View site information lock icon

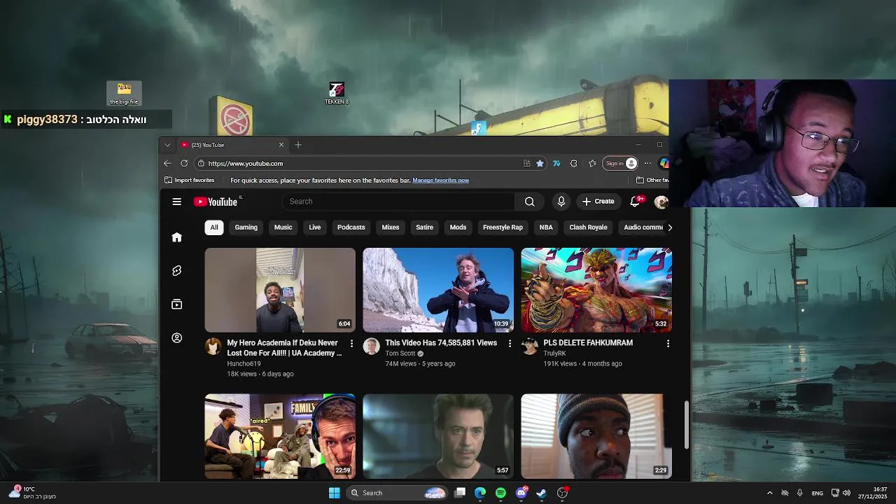coord(201,163)
